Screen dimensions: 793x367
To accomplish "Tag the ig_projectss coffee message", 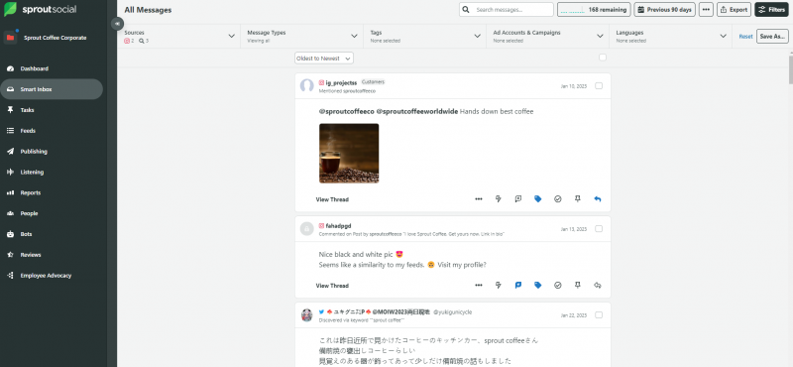I will pos(537,199).
